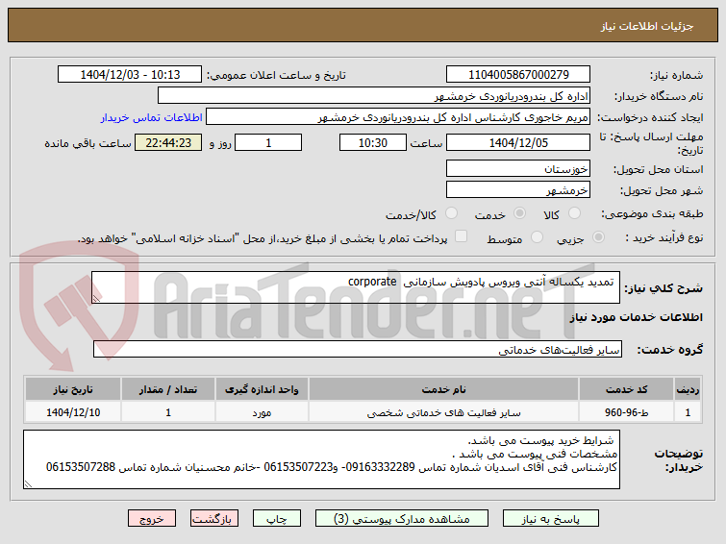Click the remaining time field 22:44:23

tap(168, 142)
